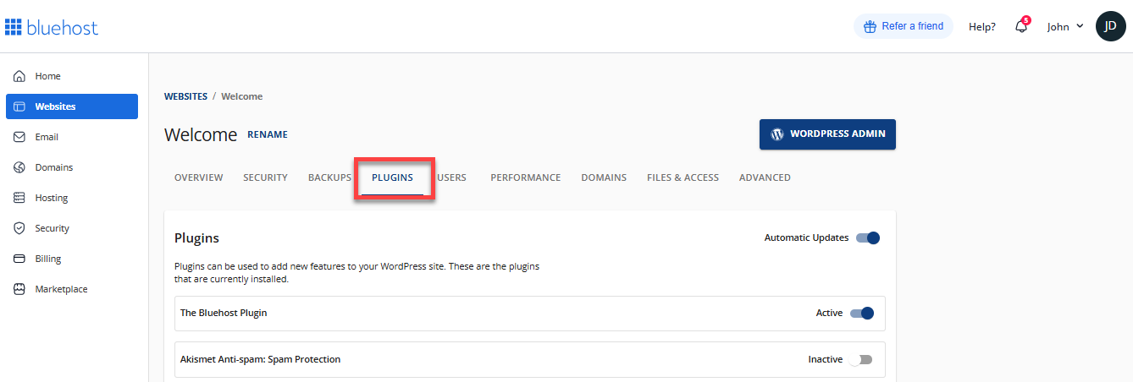The height and width of the screenshot is (382, 1133).
Task: Expand the John account dropdown chevron
Action: (1080, 26)
